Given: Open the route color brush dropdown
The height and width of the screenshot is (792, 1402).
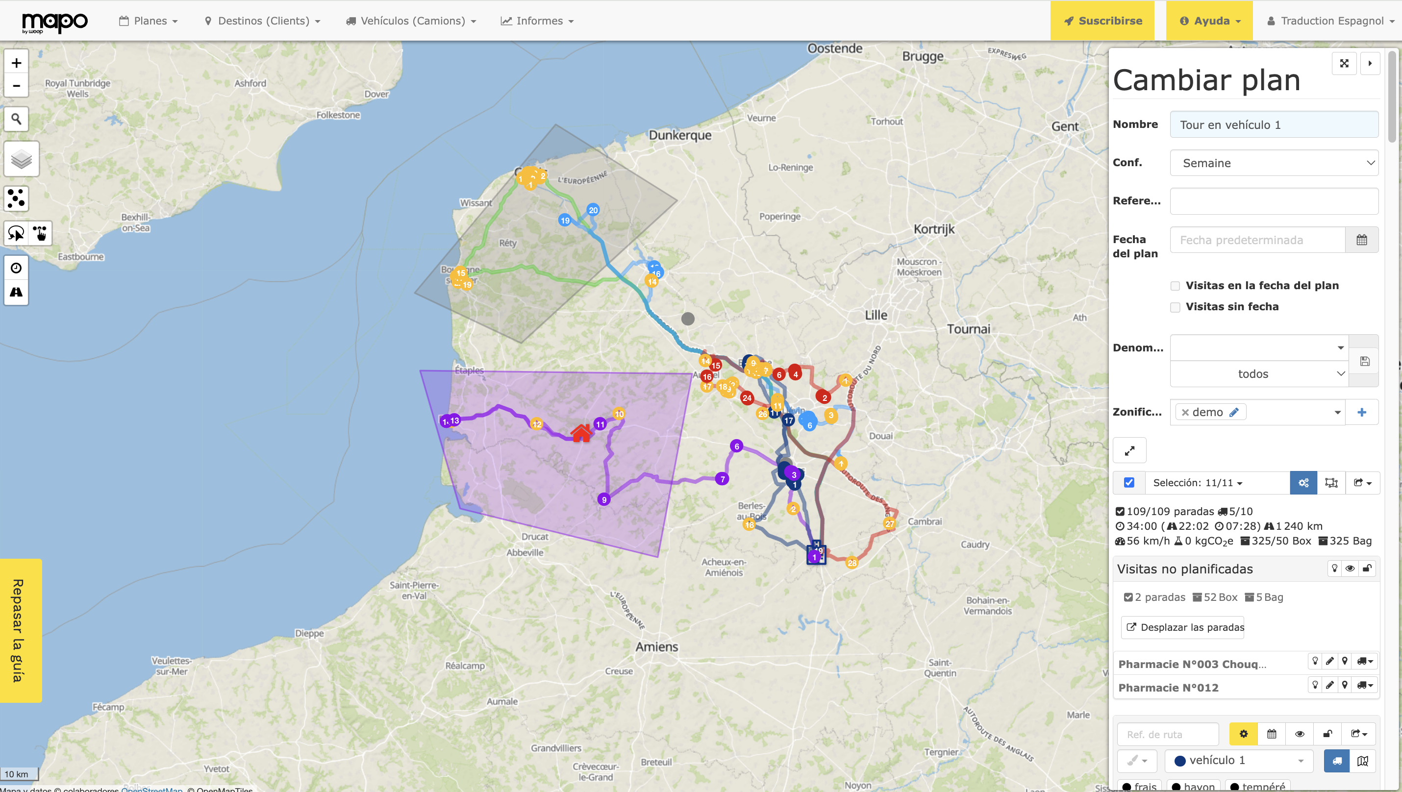Looking at the screenshot, I should (x=1137, y=761).
